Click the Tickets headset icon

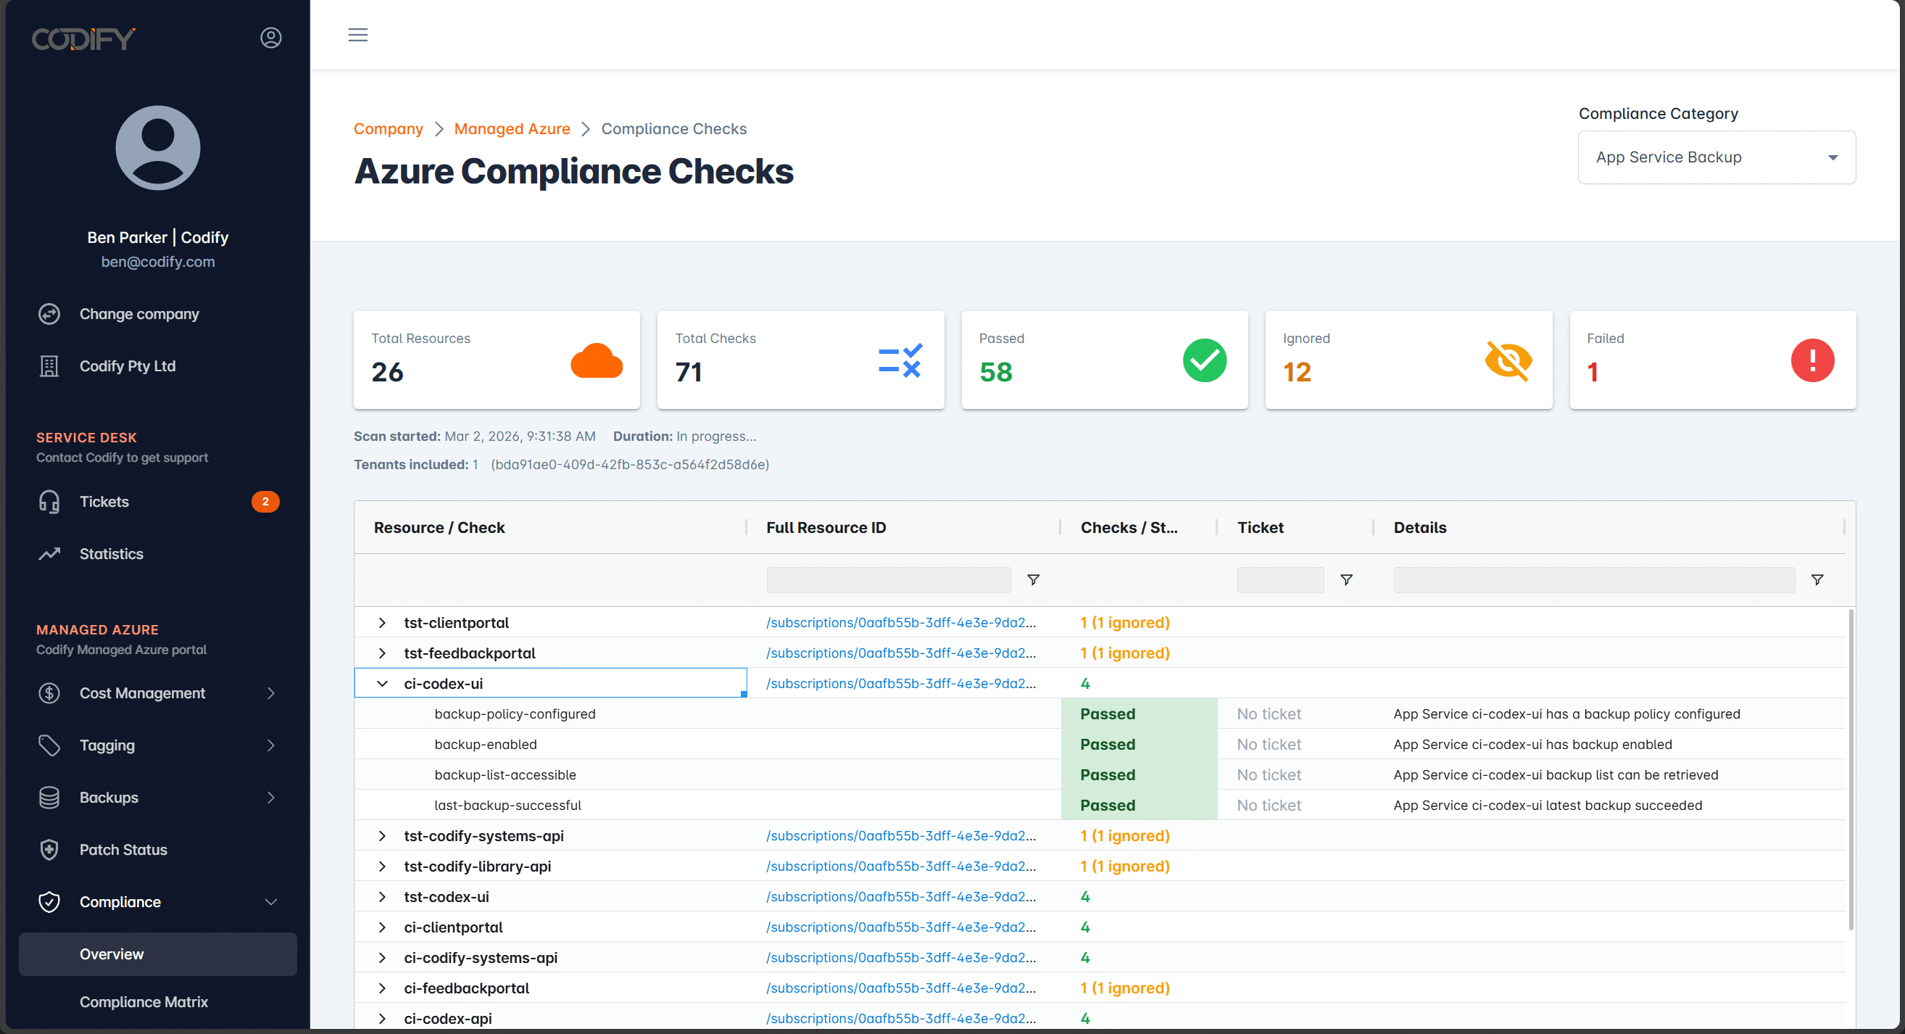click(49, 502)
